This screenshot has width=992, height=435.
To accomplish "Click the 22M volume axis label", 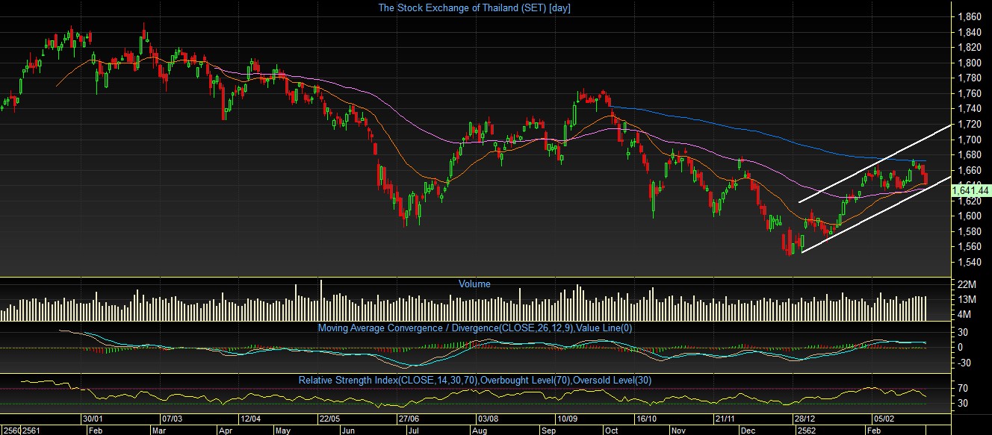I will point(967,285).
